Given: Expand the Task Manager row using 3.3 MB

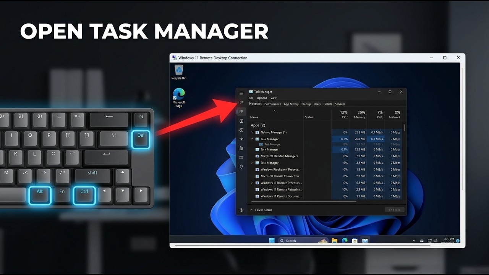Looking at the screenshot, I should 252,163.
